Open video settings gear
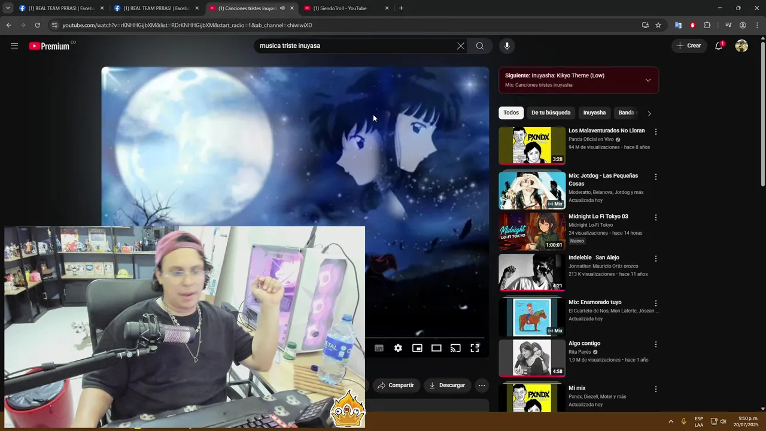 [398, 348]
